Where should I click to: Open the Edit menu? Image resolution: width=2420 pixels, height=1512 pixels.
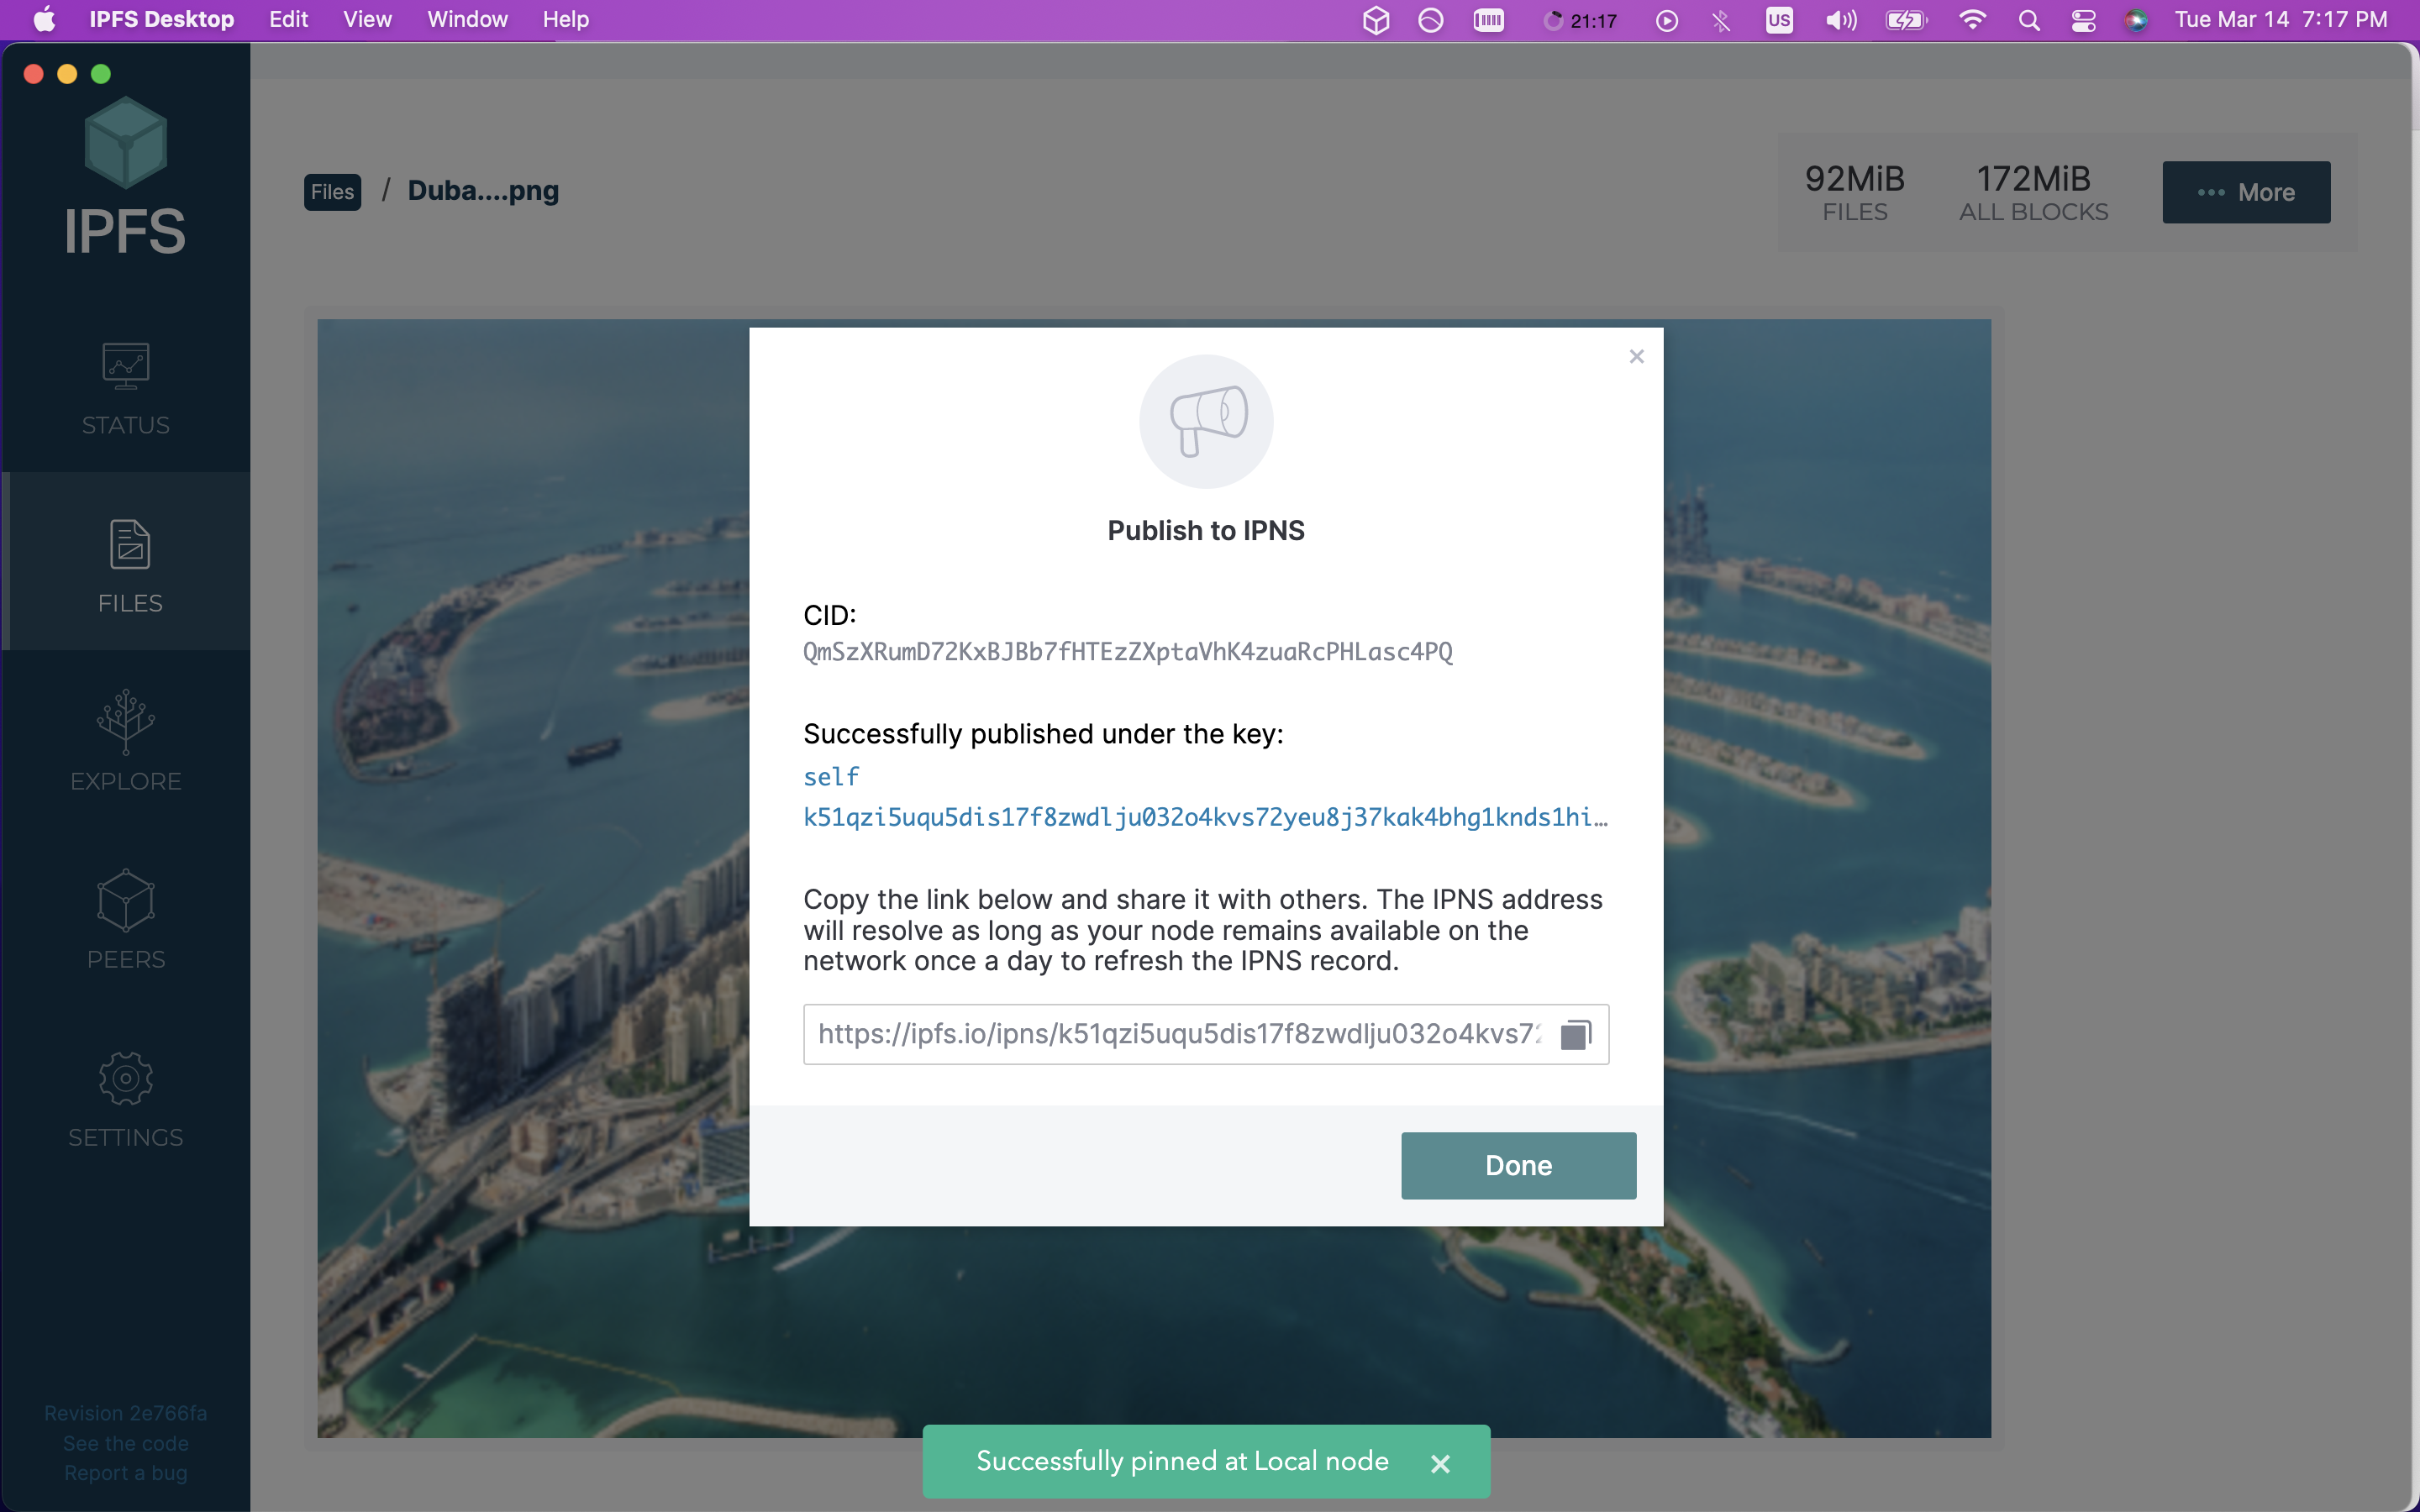click(288, 20)
